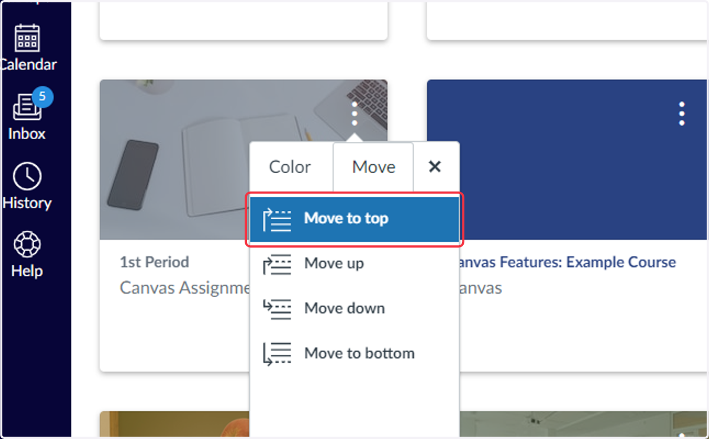Open the Help lifebuoy icon
The width and height of the screenshot is (709, 439).
coord(27,244)
